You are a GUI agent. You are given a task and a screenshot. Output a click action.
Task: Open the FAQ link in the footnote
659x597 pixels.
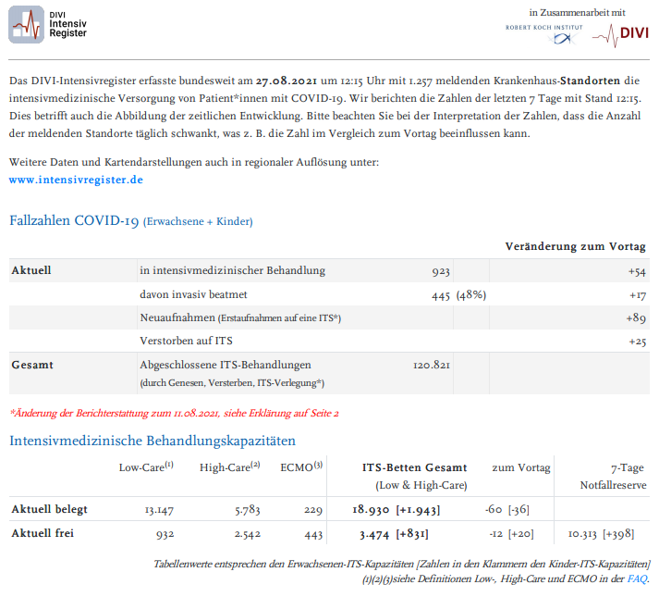pos(638,578)
